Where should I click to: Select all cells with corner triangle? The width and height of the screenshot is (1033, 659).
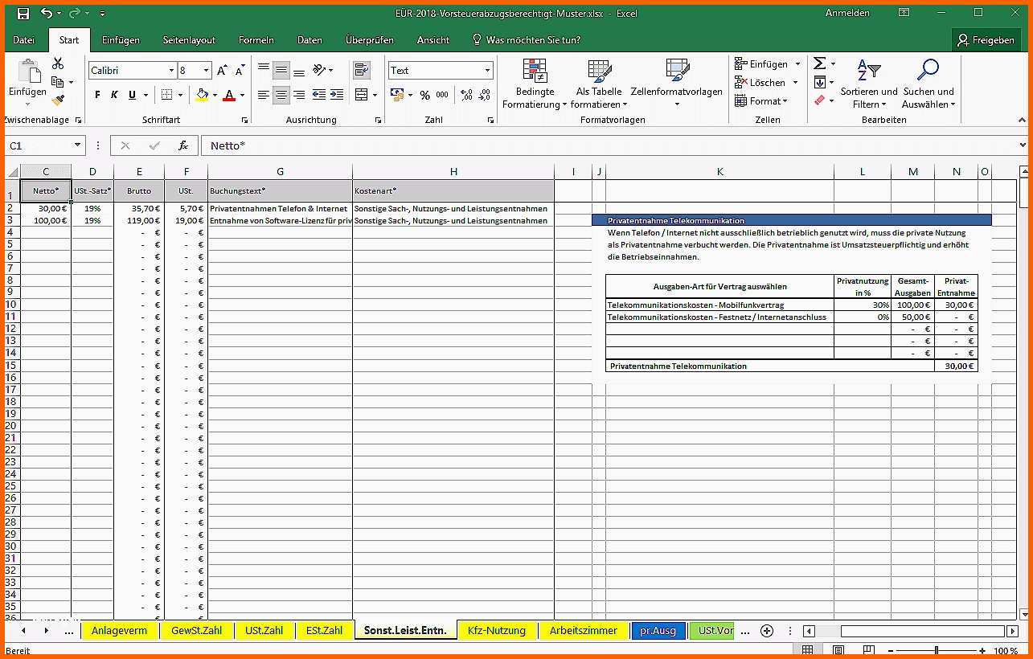tap(12, 172)
